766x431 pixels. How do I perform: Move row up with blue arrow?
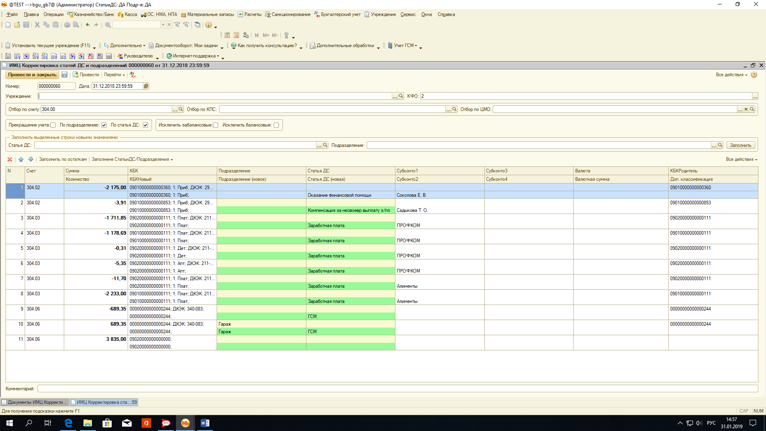(x=21, y=159)
